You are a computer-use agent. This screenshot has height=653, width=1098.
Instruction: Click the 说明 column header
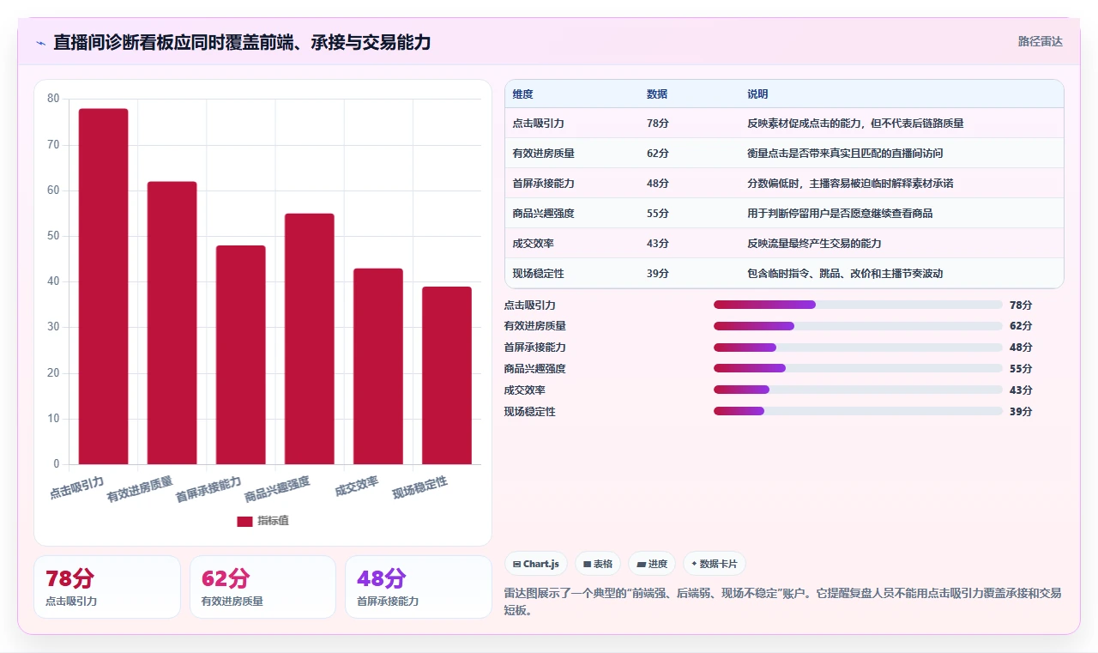[x=757, y=94]
